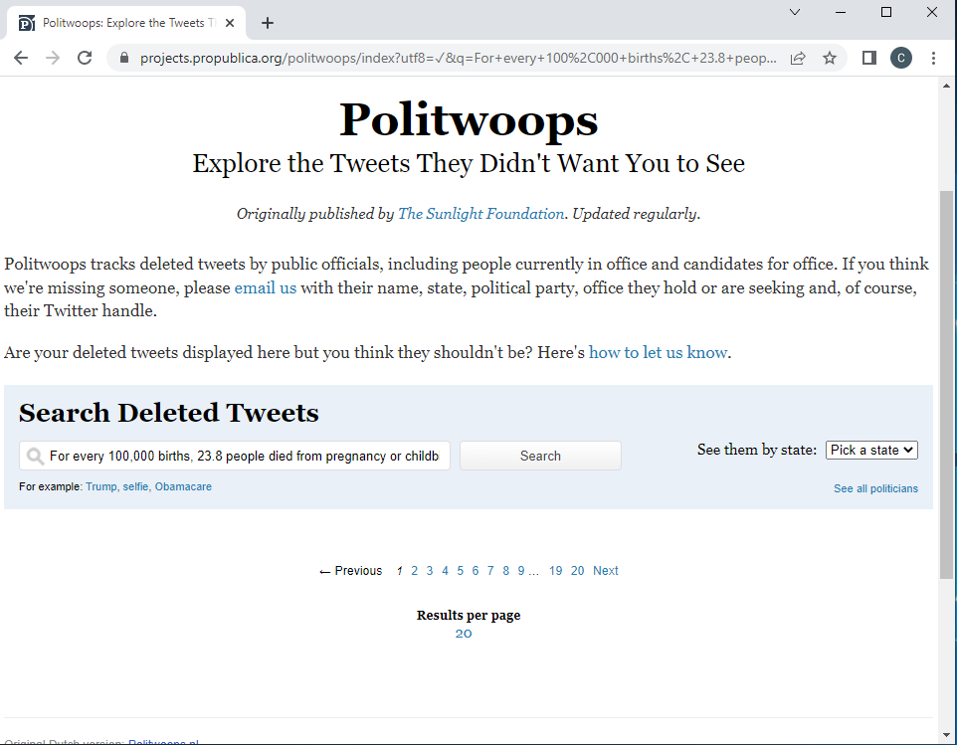957x745 pixels.
Task: Open the tab search chevron in title bar
Action: (795, 12)
